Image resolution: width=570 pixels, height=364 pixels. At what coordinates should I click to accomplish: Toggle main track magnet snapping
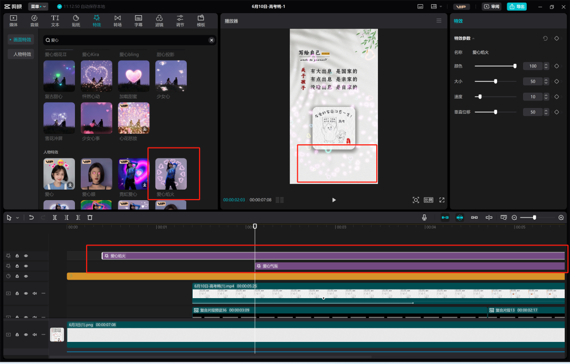click(445, 218)
